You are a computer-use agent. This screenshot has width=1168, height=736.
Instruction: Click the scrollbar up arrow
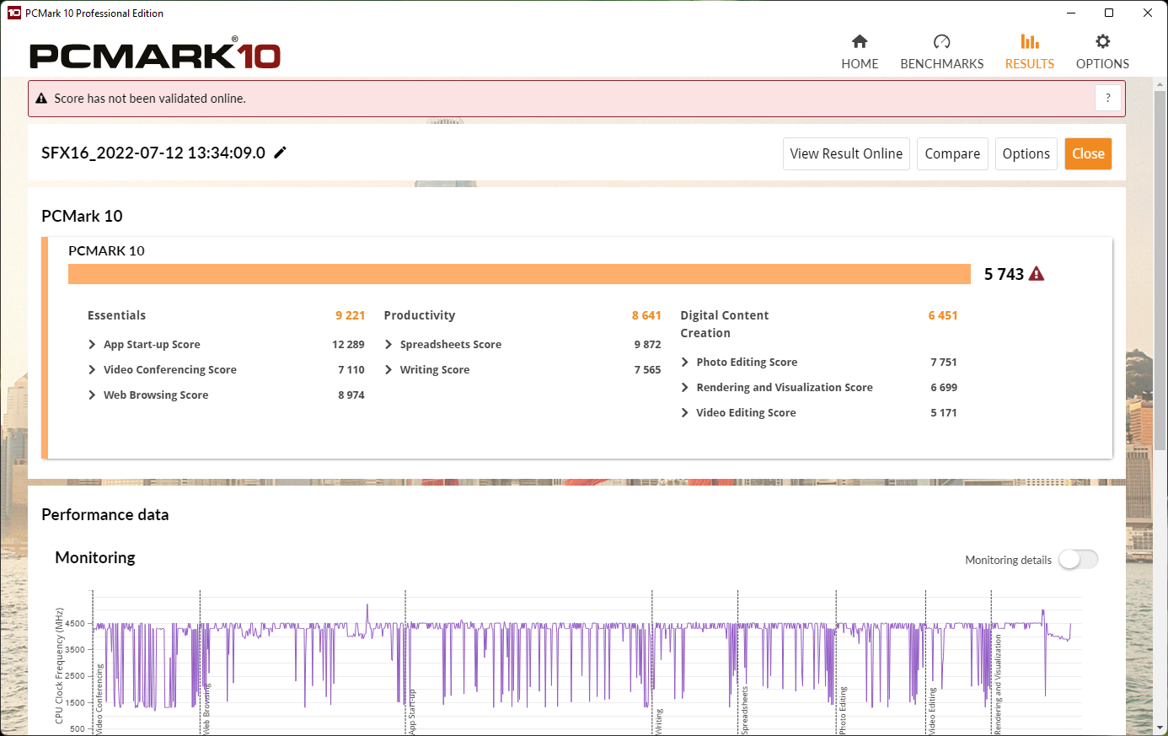point(1160,84)
